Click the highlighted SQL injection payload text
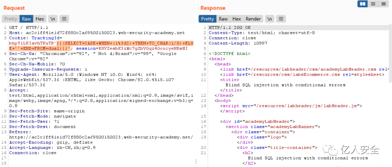Screen dimensions: 392x167 pos(101,46)
